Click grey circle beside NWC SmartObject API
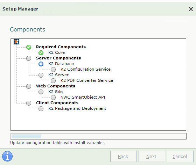The image size is (196, 165). click(x=53, y=98)
